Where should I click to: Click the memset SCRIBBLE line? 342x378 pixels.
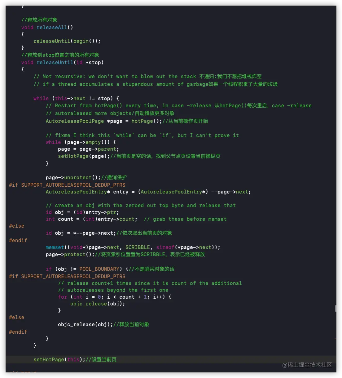pyautogui.click(x=133, y=247)
